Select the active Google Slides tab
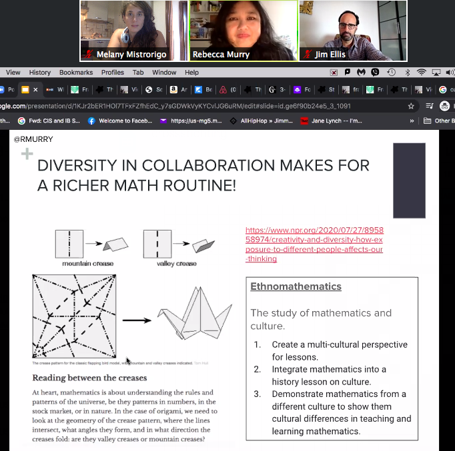 (x=25, y=90)
